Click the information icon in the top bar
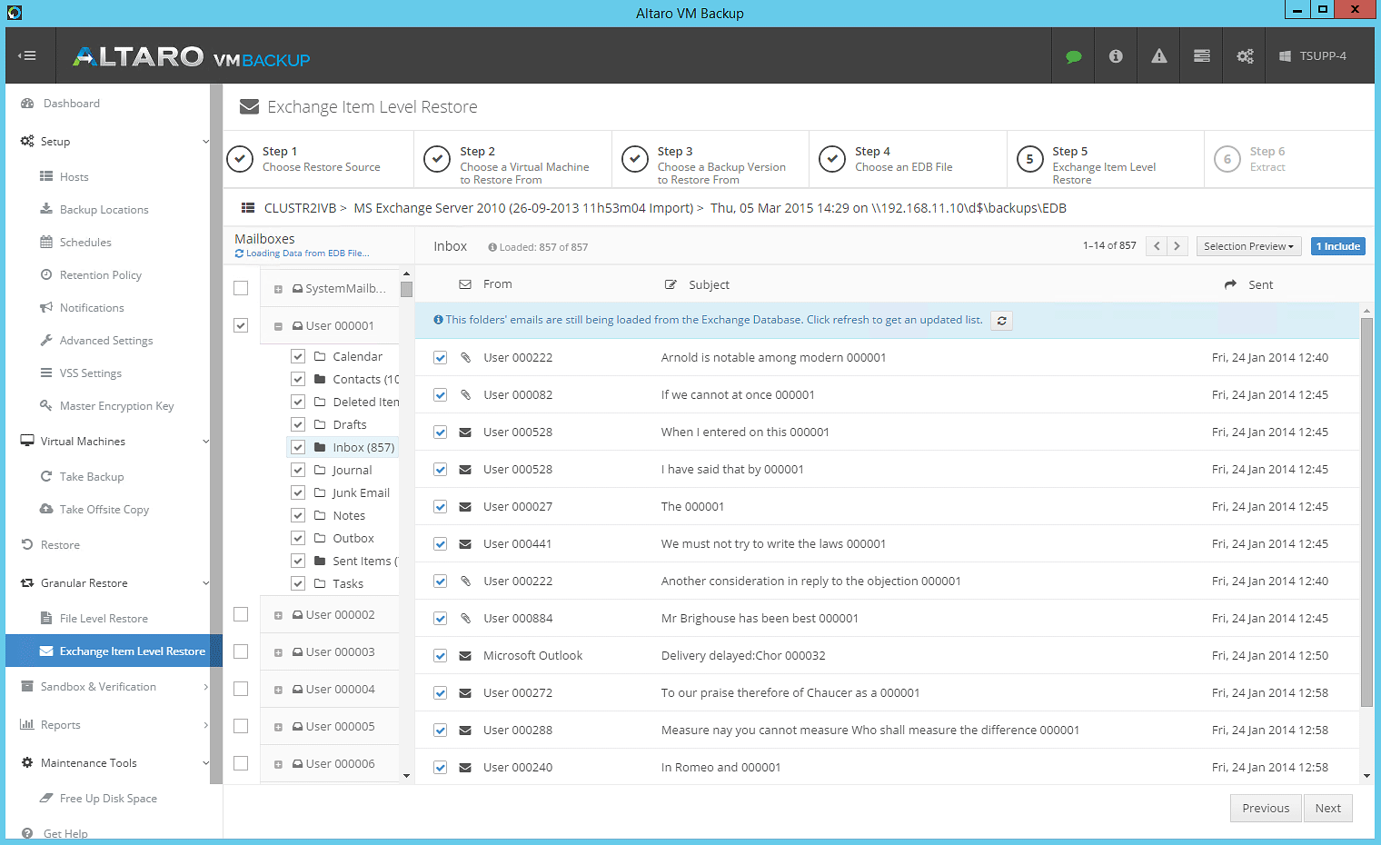Viewport: 1381px width, 845px height. (x=1116, y=55)
